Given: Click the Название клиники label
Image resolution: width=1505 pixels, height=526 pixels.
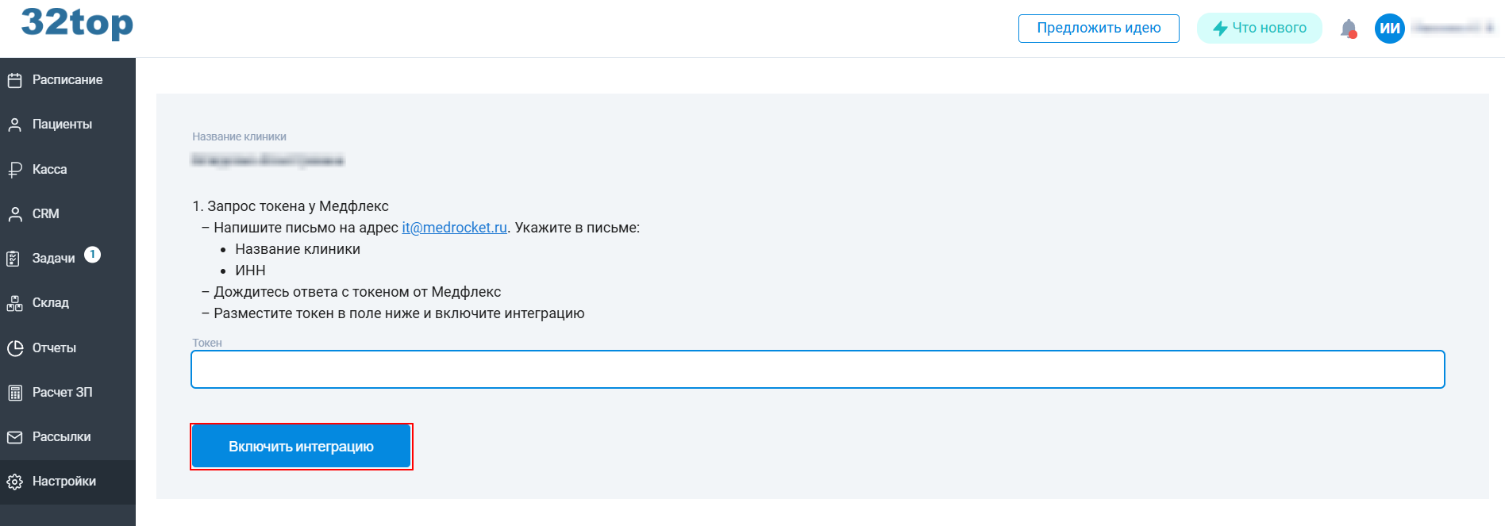Looking at the screenshot, I should click(239, 136).
